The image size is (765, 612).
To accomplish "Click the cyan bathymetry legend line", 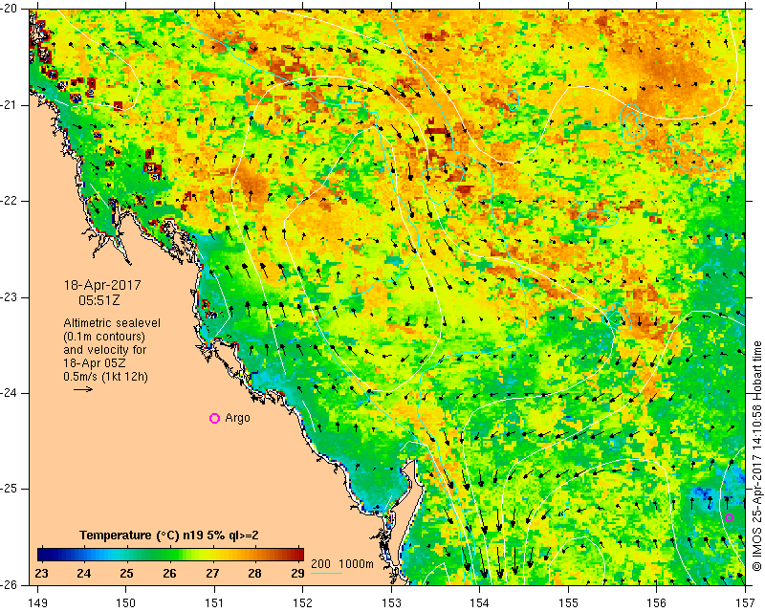I will (x=326, y=573).
